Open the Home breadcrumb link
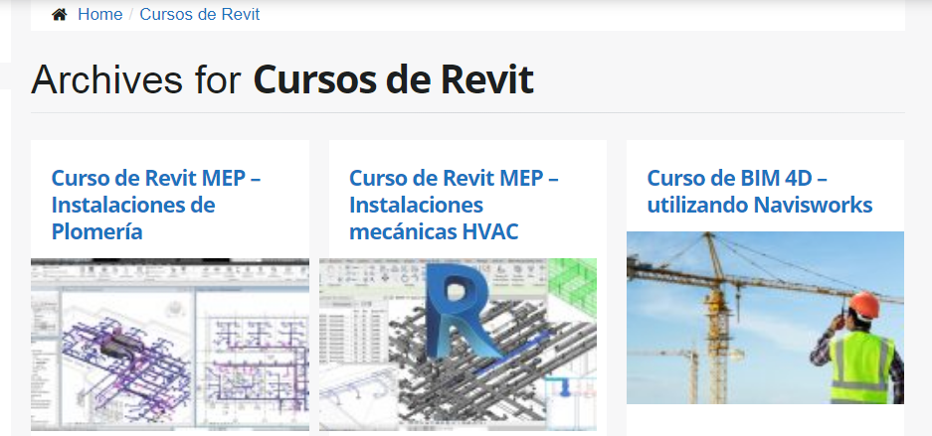 tap(99, 14)
